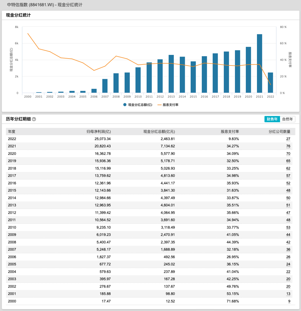The width and height of the screenshot is (301, 311).
Task: Click dividend total 12.52
Action: [x=170, y=301]
